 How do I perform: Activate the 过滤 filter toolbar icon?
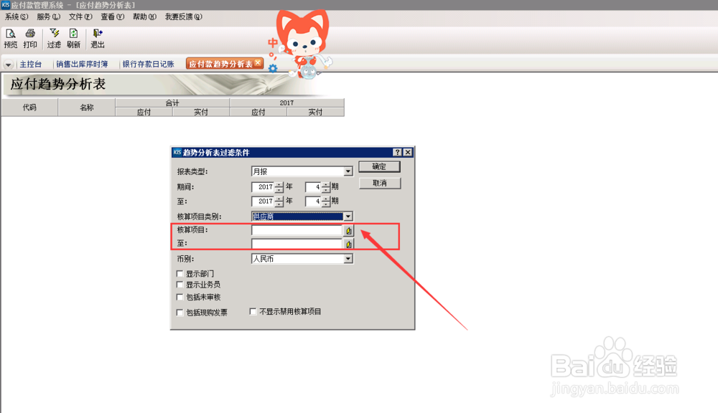54,37
